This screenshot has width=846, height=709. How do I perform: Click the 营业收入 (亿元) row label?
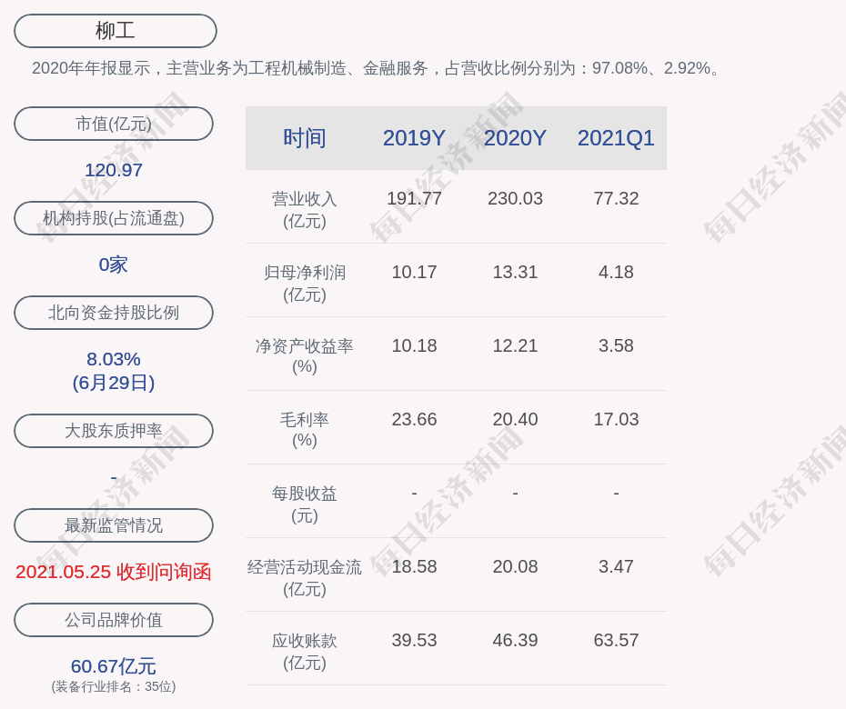click(x=305, y=209)
